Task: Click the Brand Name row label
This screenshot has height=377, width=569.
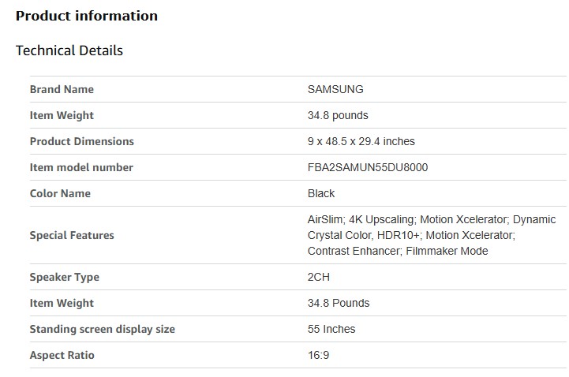Action: (62, 89)
